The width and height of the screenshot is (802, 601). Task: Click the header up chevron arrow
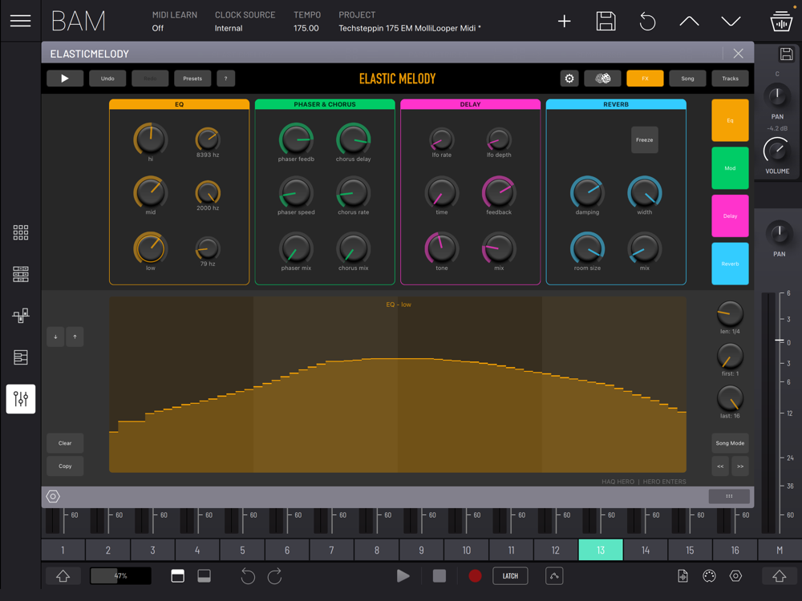tap(689, 22)
